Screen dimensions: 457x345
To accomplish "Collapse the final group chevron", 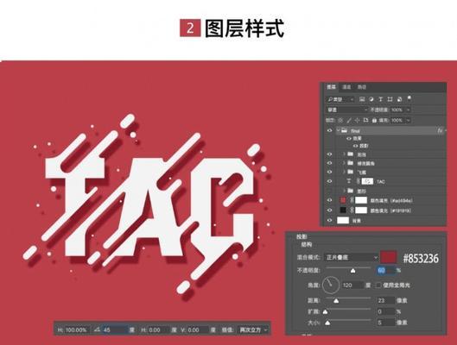I will (338, 130).
